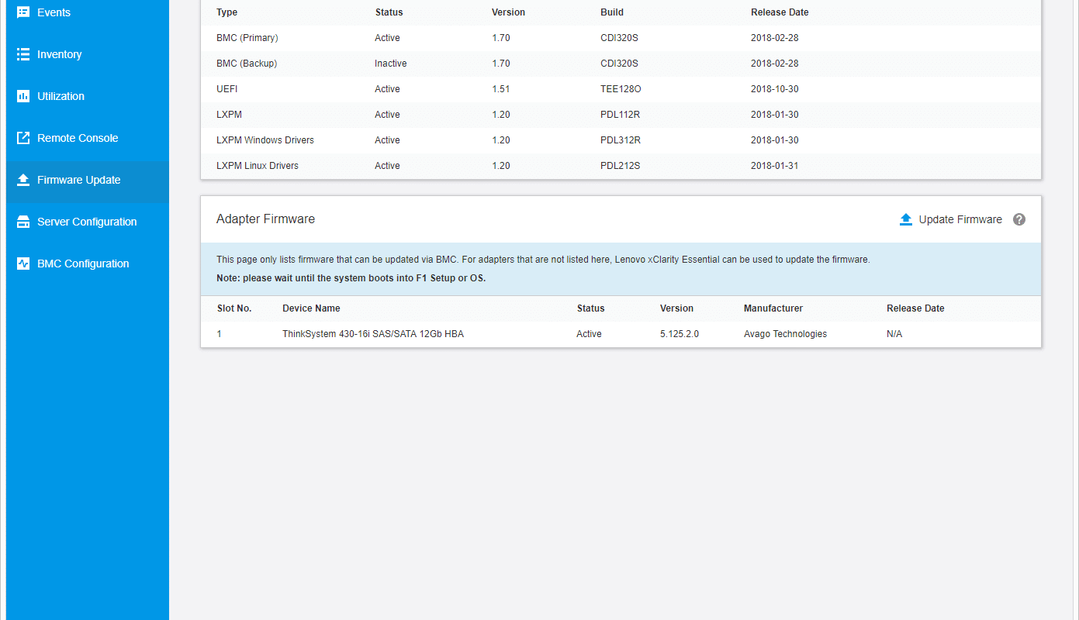Select the BMC (Backup) row text
This screenshot has width=1079, height=620.
[x=247, y=64]
